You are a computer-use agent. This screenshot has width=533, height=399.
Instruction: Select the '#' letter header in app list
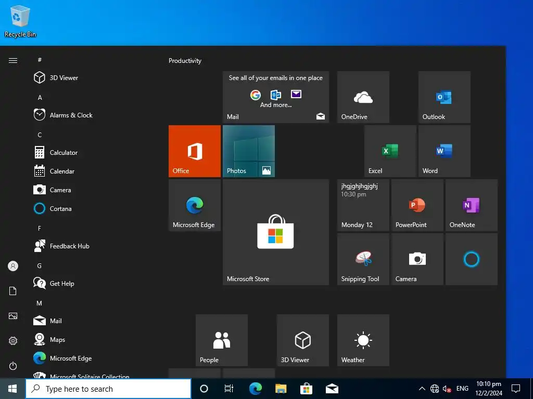(40, 60)
